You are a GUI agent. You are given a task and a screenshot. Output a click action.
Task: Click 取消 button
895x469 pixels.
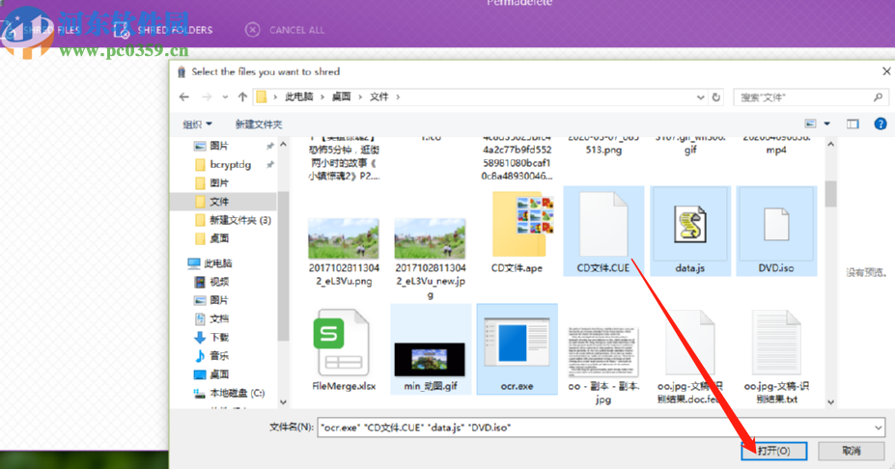pyautogui.click(x=851, y=451)
